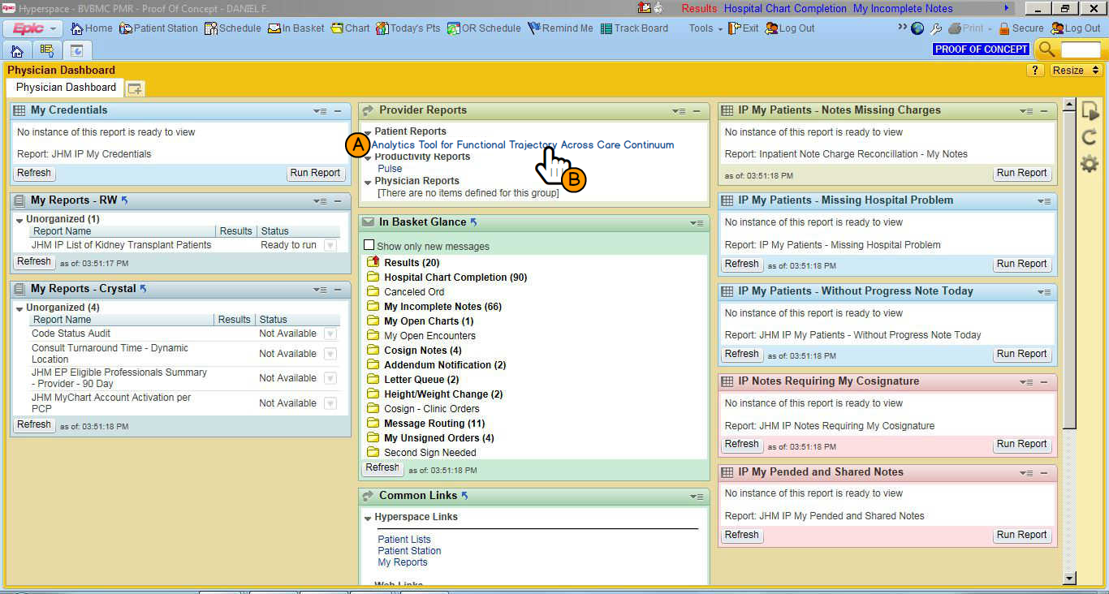Click the Secure lock button
The image size is (1109, 594).
tap(1021, 28)
